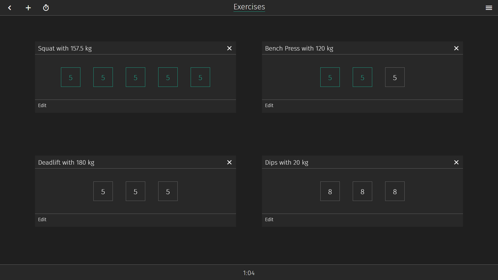This screenshot has height=280, width=498.
Task: Toggle the third Bench Press set
Action: tap(395, 77)
